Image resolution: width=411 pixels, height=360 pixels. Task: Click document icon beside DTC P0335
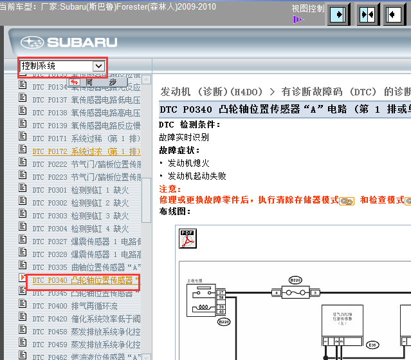tap(23, 265)
